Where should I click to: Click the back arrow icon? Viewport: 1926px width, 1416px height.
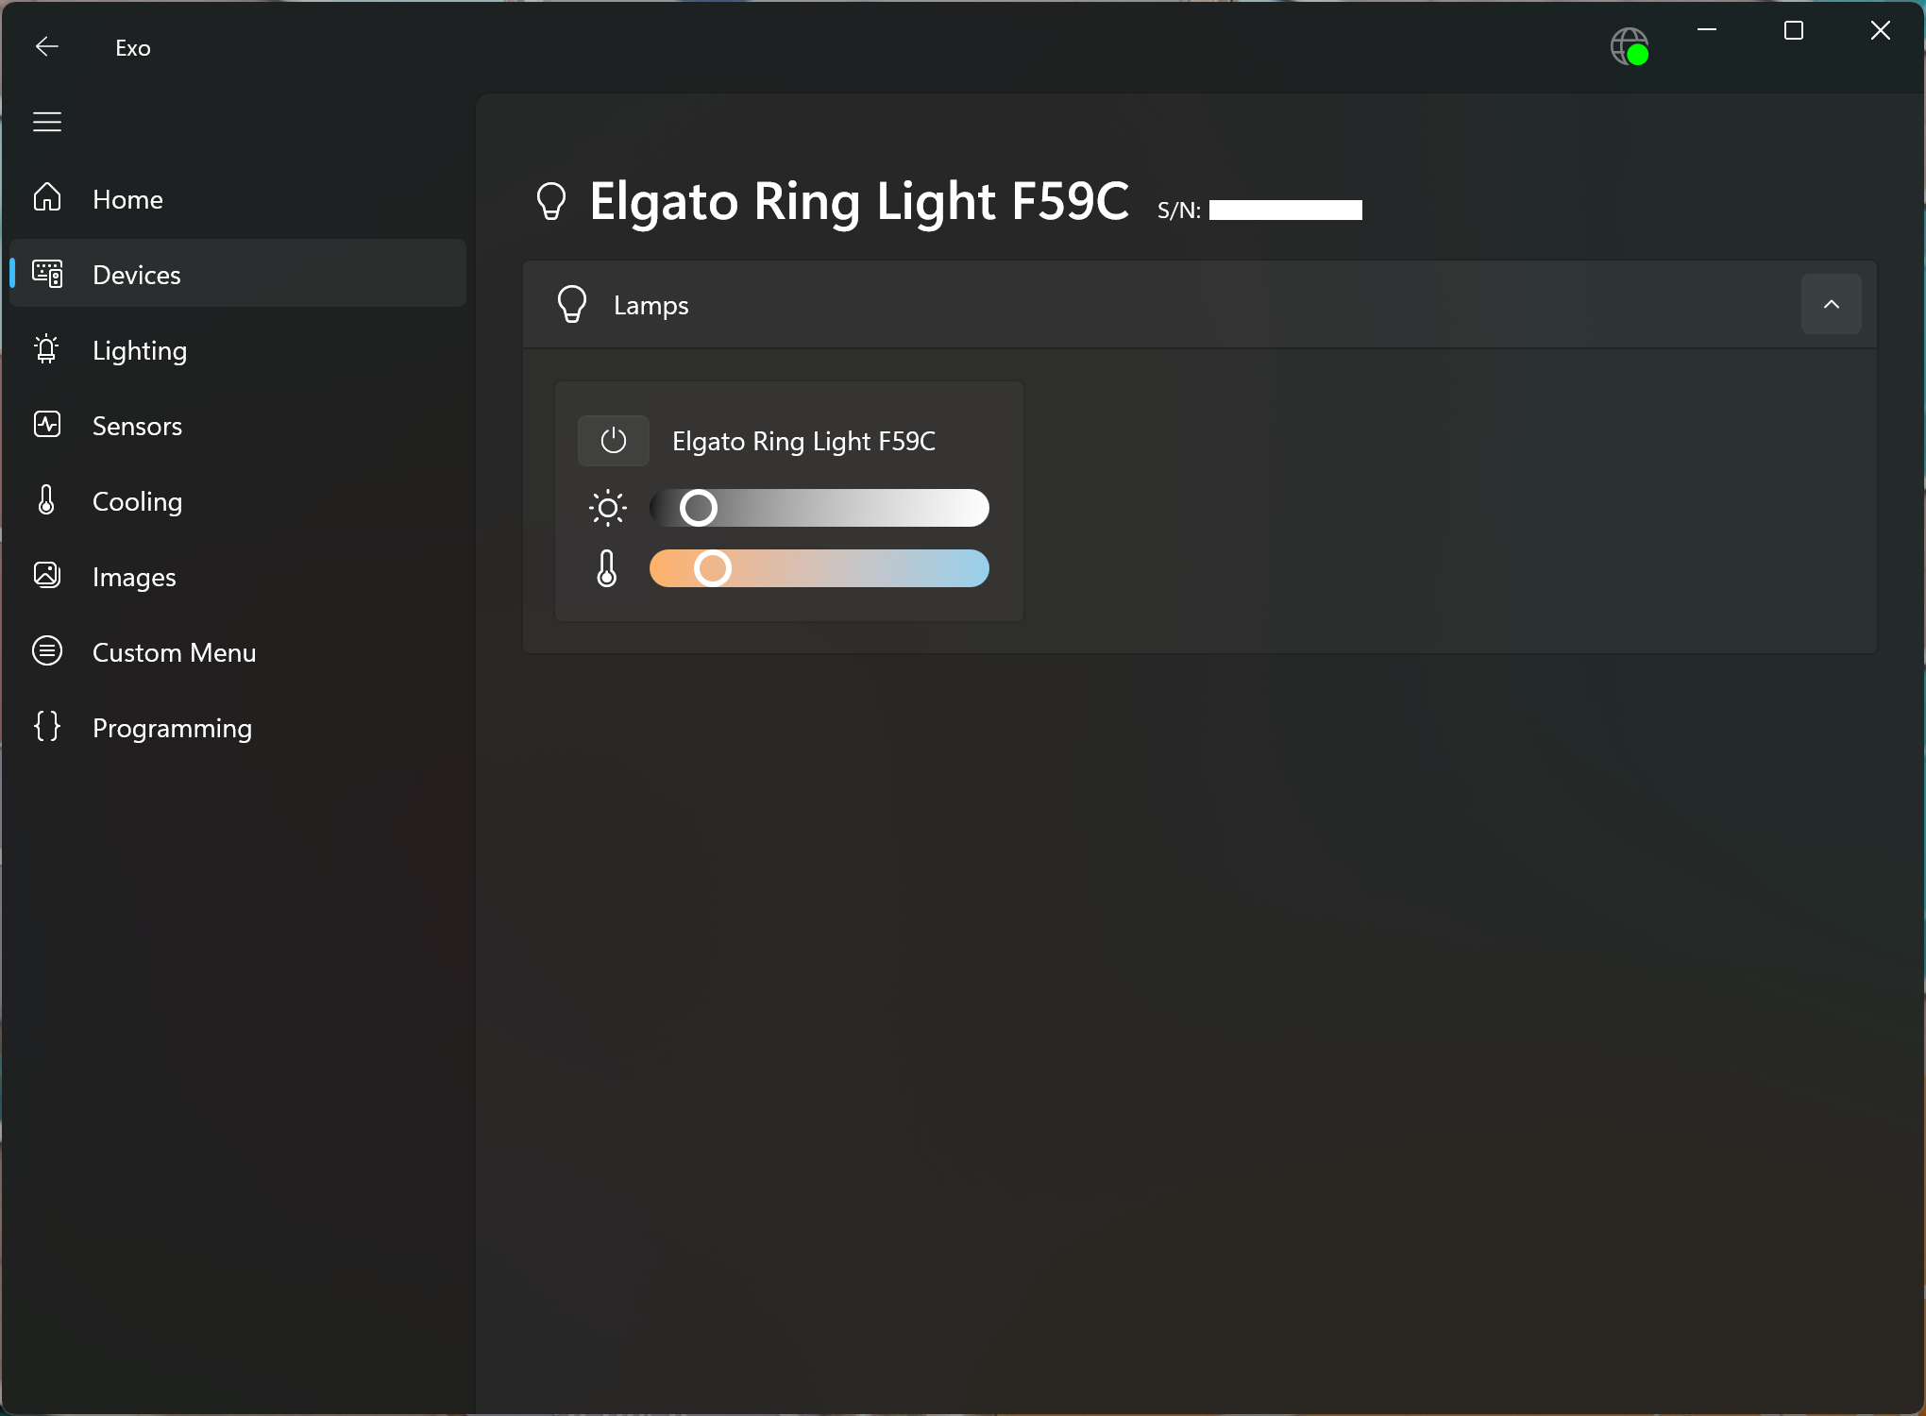pos(47,47)
